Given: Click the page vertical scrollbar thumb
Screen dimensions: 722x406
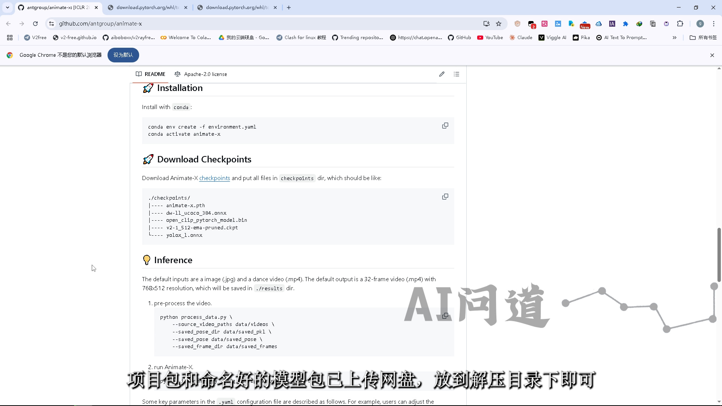Looking at the screenshot, I should coord(719,255).
